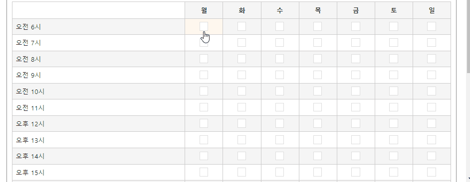The height and width of the screenshot is (182, 470).
Task: Tick the 토 box at 오전 11시
Action: pyautogui.click(x=394, y=107)
